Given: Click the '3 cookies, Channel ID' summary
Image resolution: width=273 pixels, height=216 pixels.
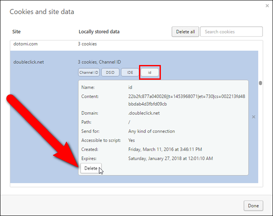Looking at the screenshot, I should pyautogui.click(x=100, y=62).
